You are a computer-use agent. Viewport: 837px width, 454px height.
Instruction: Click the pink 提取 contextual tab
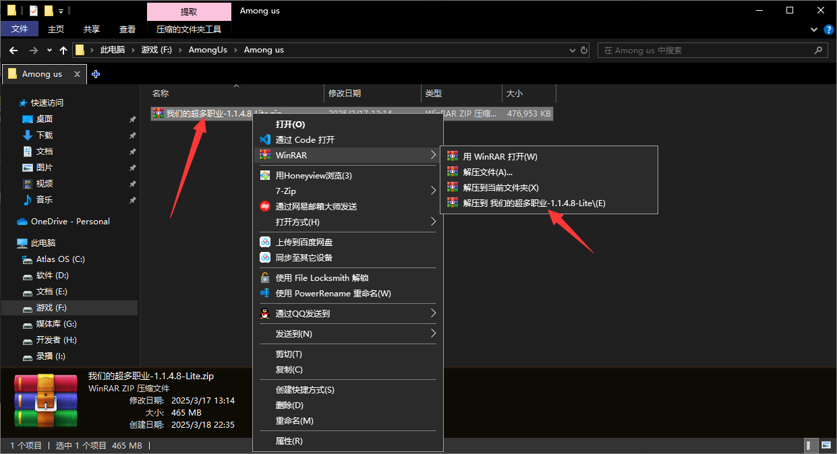tap(189, 11)
